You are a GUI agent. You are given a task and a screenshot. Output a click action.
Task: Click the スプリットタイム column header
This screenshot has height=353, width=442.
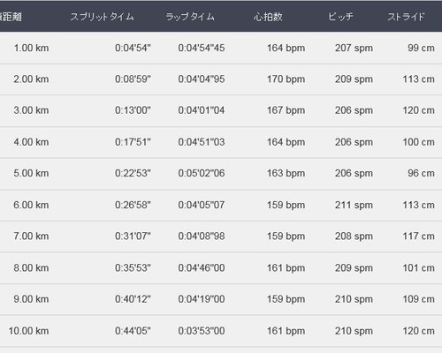point(102,17)
